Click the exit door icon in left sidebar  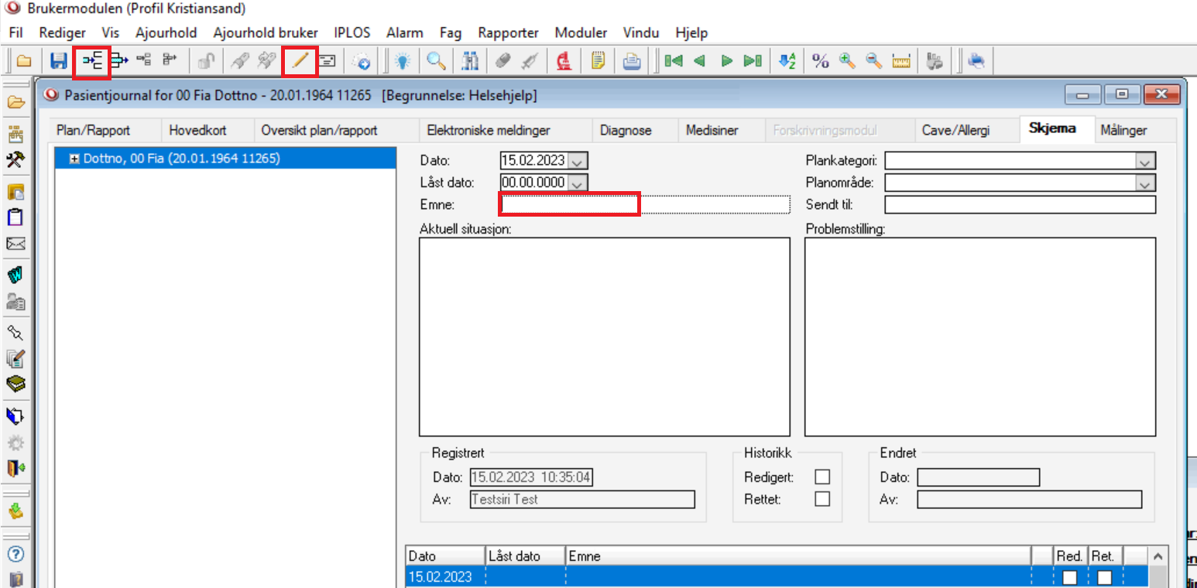click(15, 467)
